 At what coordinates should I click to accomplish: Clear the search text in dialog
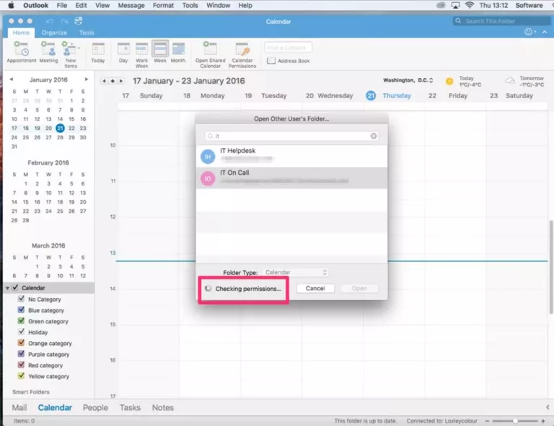click(x=374, y=136)
